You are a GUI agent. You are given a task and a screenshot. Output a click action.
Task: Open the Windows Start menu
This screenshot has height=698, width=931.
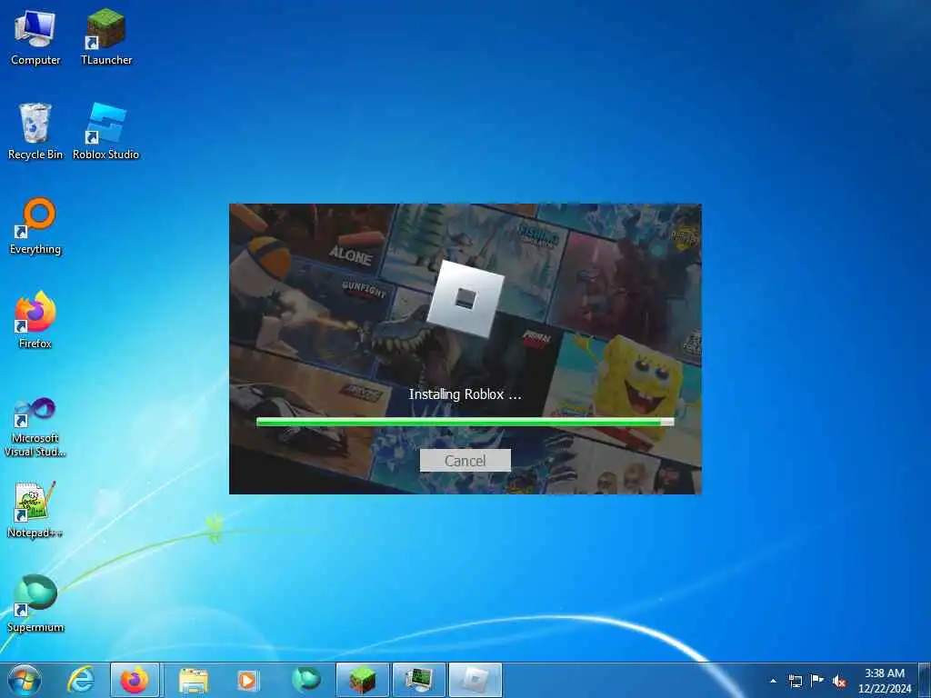(25, 680)
